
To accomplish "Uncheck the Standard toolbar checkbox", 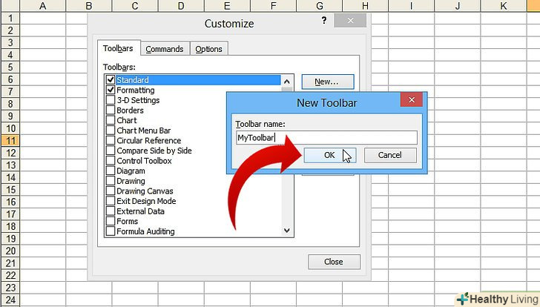I will coord(111,80).
